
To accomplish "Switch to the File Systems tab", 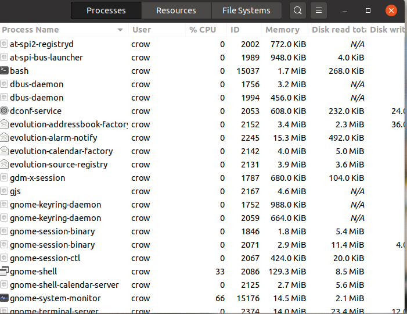I will (246, 10).
